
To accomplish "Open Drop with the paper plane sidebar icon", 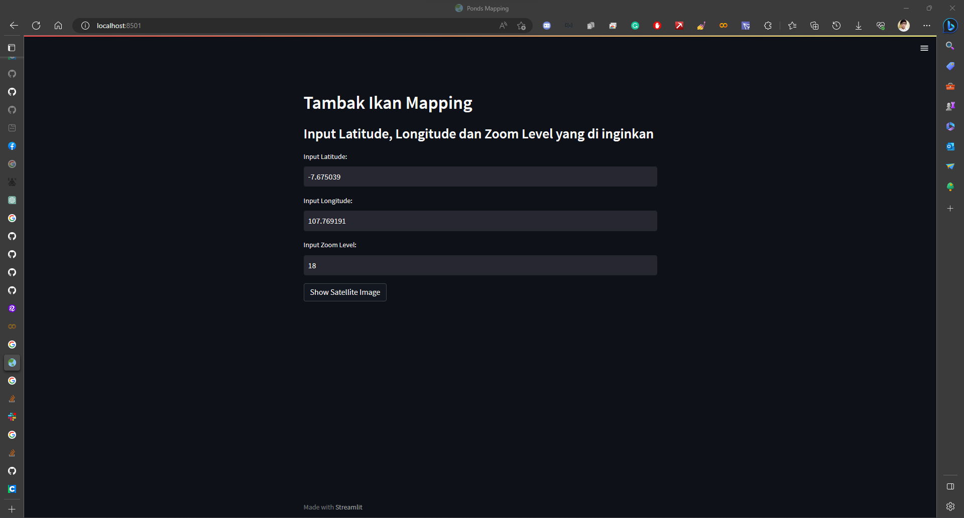I will click(x=950, y=166).
